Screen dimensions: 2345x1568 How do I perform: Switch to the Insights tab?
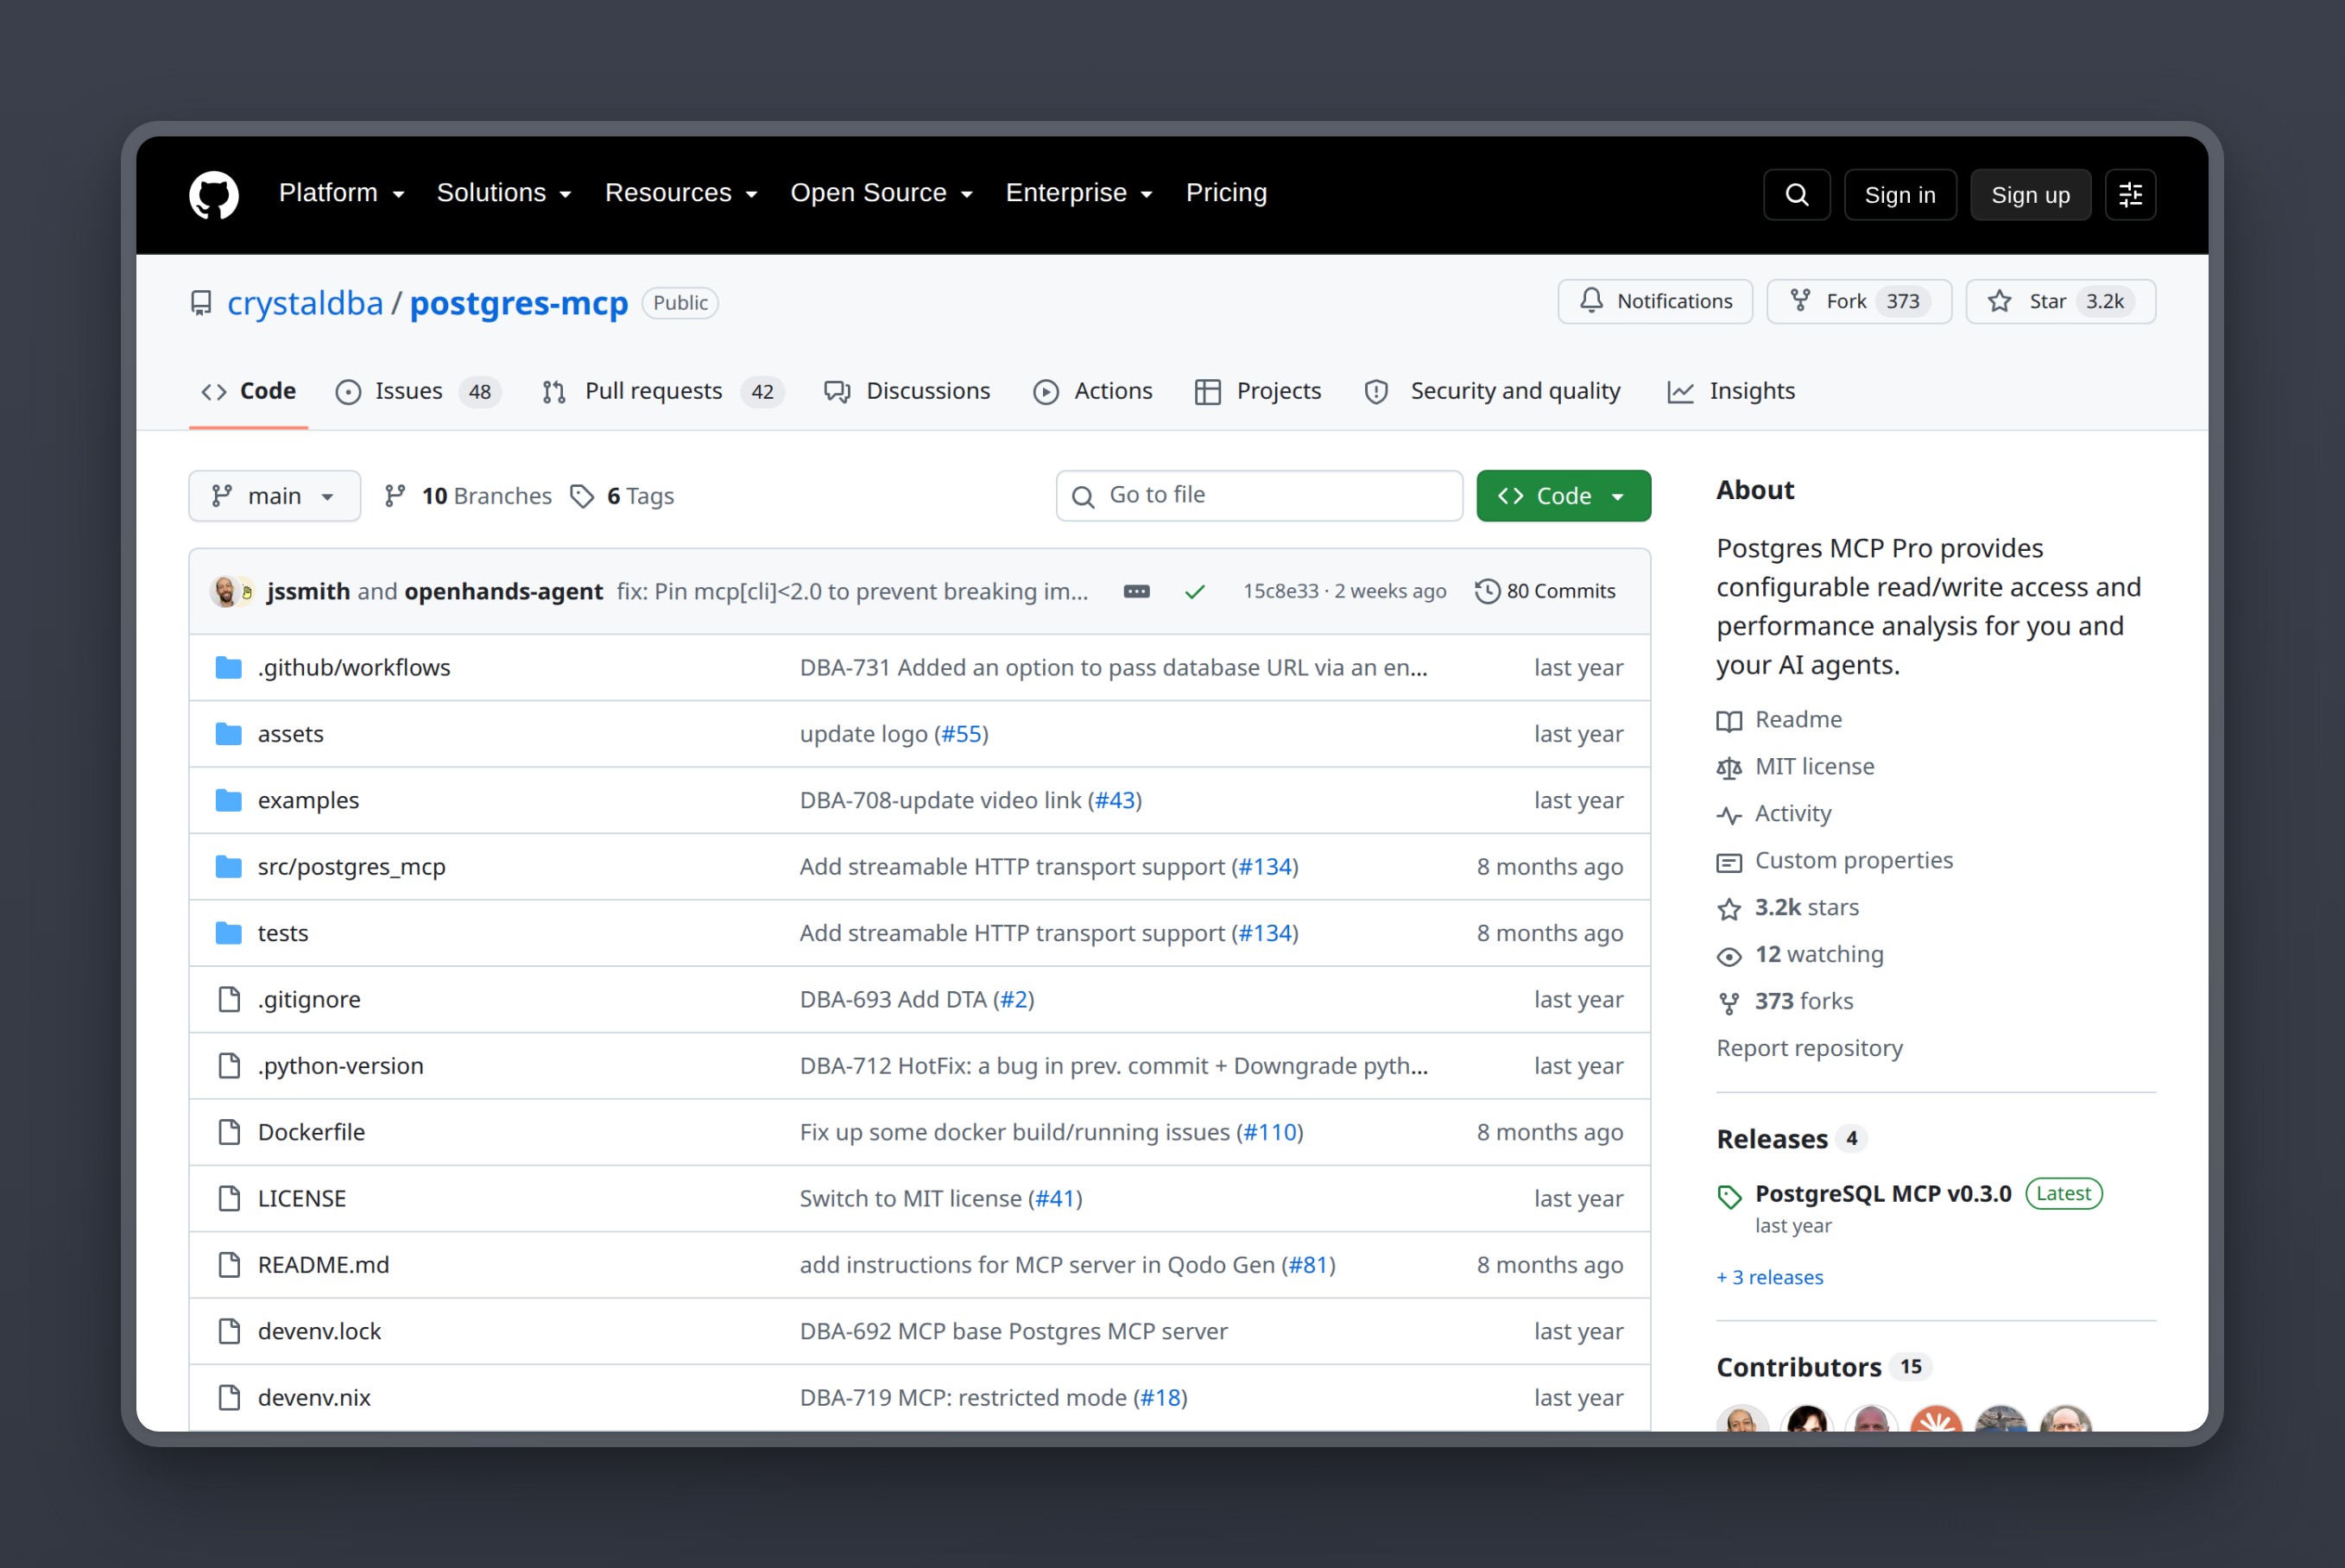[1731, 391]
